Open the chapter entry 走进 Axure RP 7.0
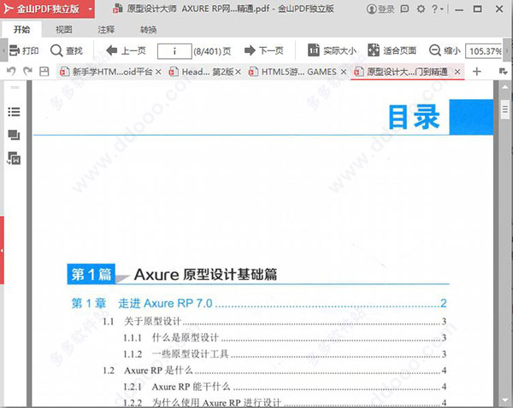This screenshot has width=513, height=408. click(259, 303)
